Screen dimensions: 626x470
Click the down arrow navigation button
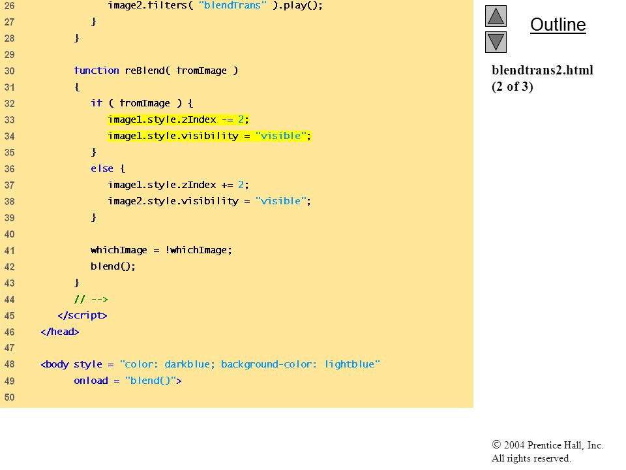496,42
